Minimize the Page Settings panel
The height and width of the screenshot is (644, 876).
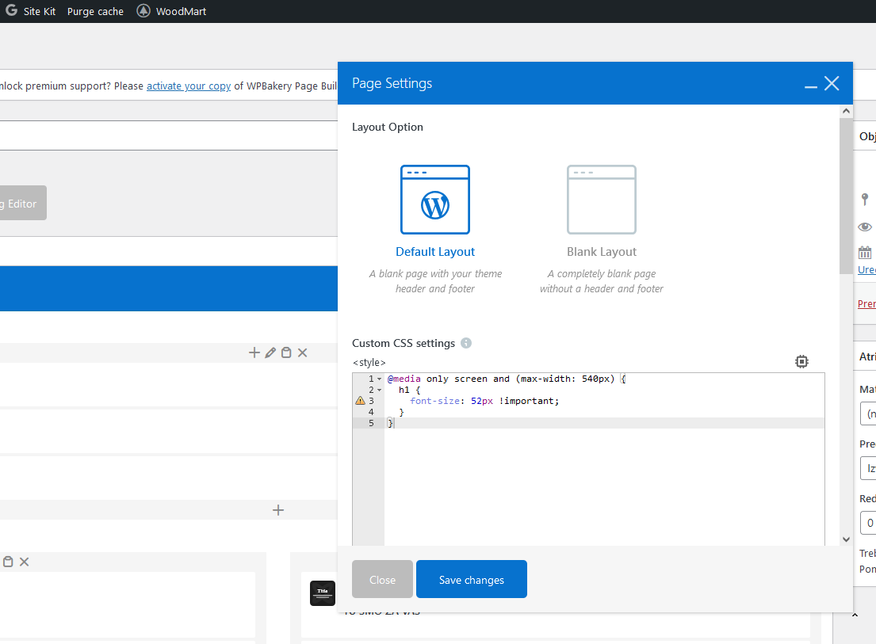tap(811, 86)
